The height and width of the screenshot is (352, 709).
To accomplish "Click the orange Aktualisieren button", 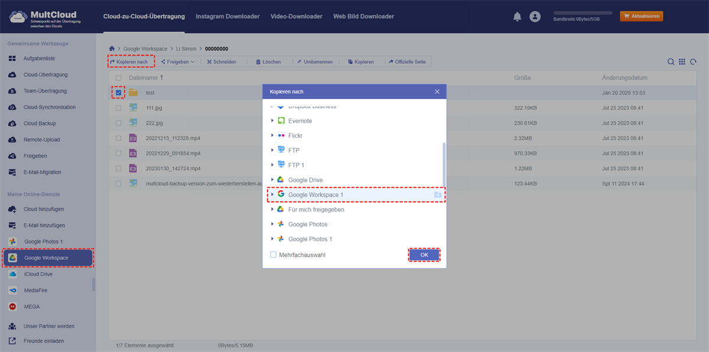I will [641, 17].
